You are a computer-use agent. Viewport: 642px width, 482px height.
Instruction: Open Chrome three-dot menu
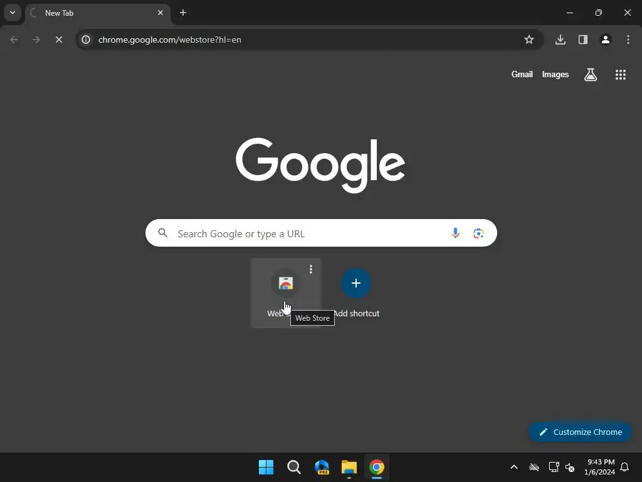pos(628,40)
